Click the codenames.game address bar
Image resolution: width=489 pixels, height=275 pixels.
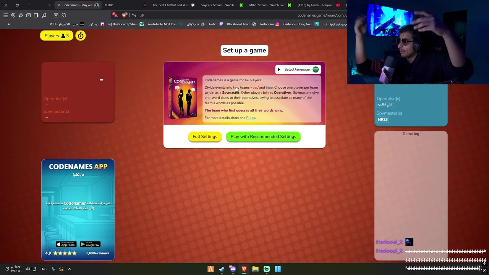(322, 15)
